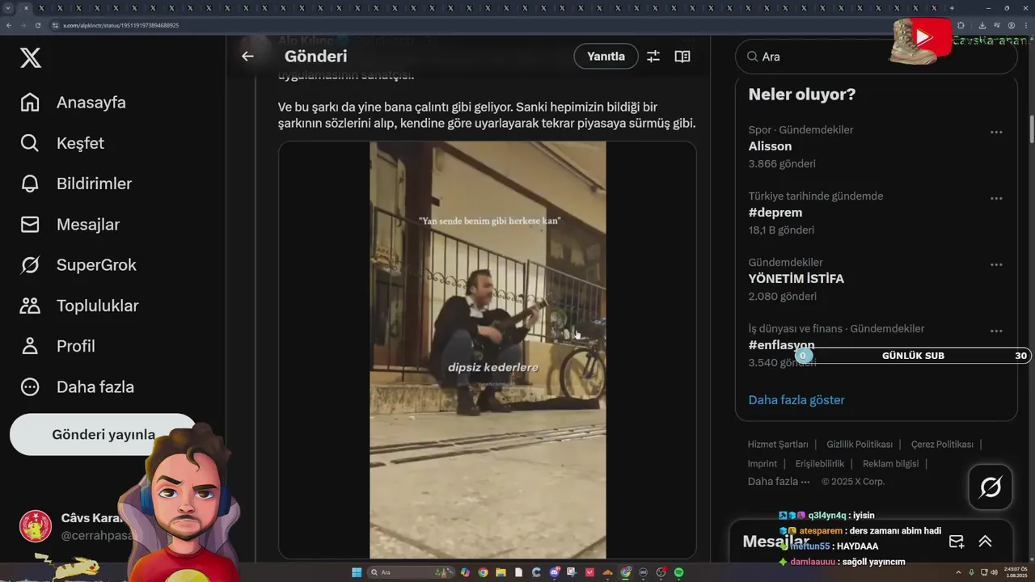The image size is (1035, 582).
Task: Click the taskbar Ara search box
Action: click(x=411, y=572)
